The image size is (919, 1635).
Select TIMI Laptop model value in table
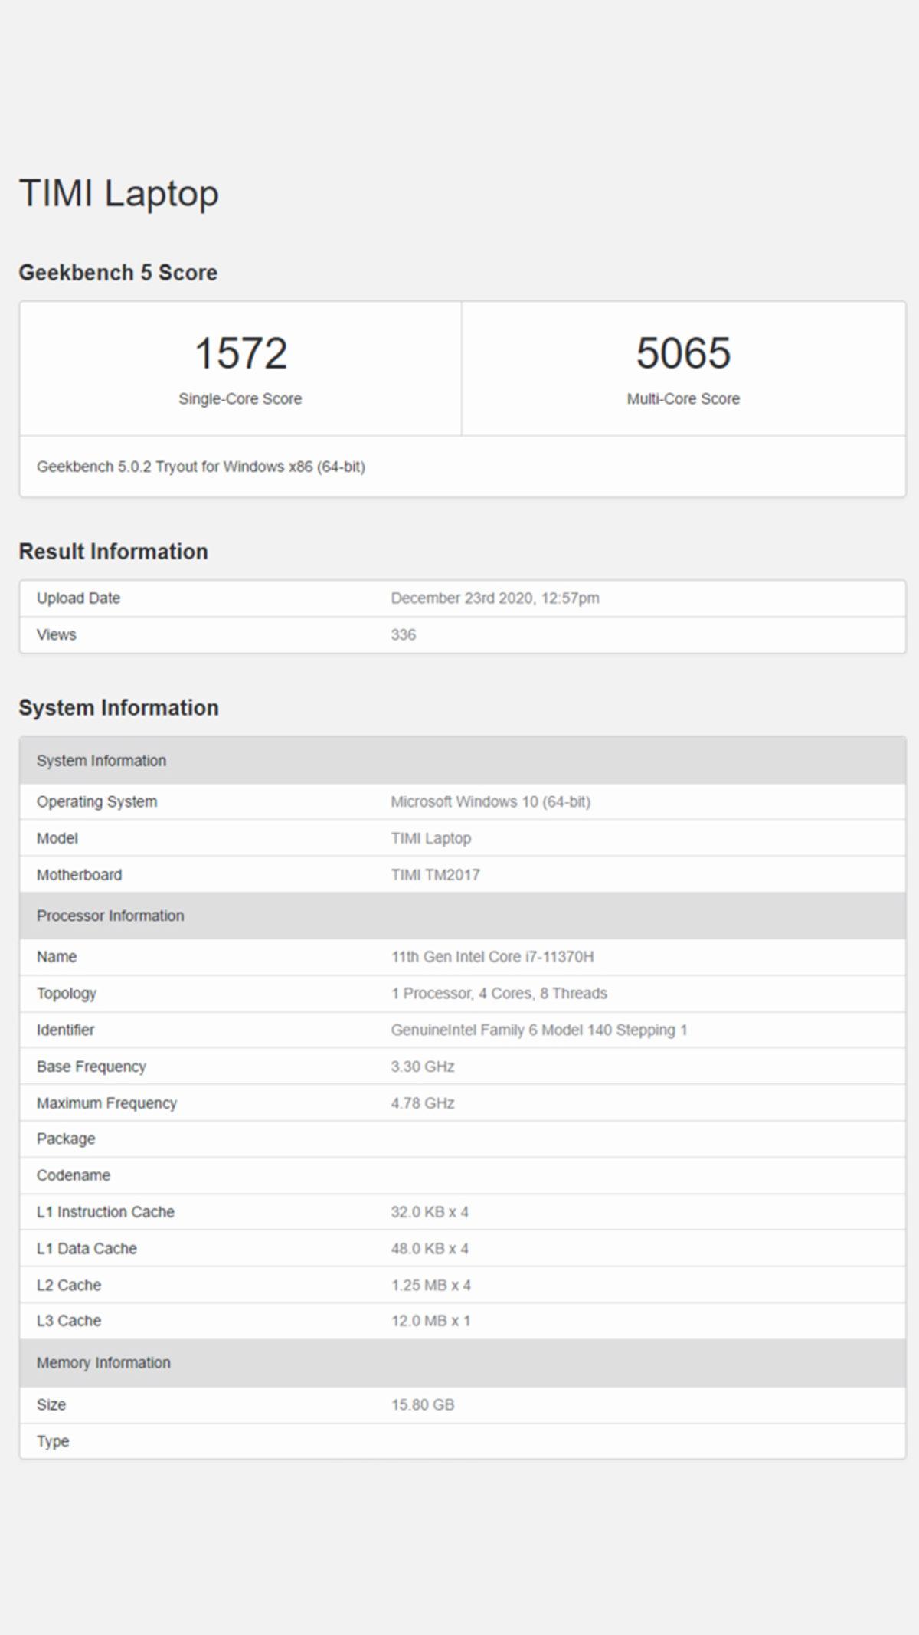click(431, 839)
